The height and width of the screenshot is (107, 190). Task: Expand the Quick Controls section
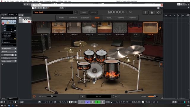9,61
